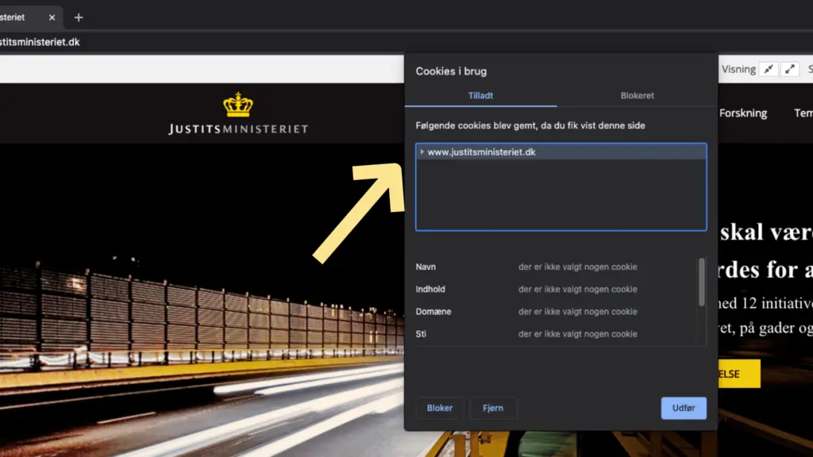This screenshot has height=457, width=813.
Task: Confirm with the Udfør button
Action: (683, 408)
